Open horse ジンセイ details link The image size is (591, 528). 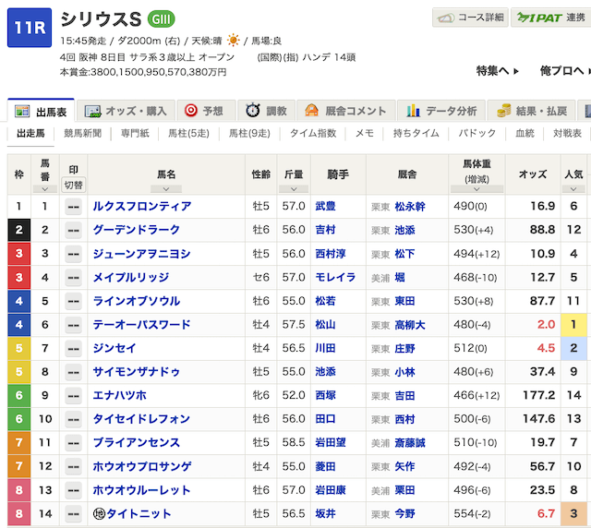click(x=115, y=348)
